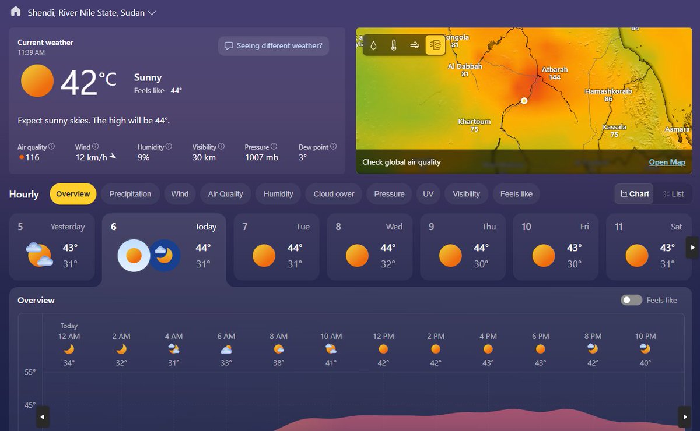Expand the Shendi location dropdown chevron
The height and width of the screenshot is (431, 700).
coord(152,13)
